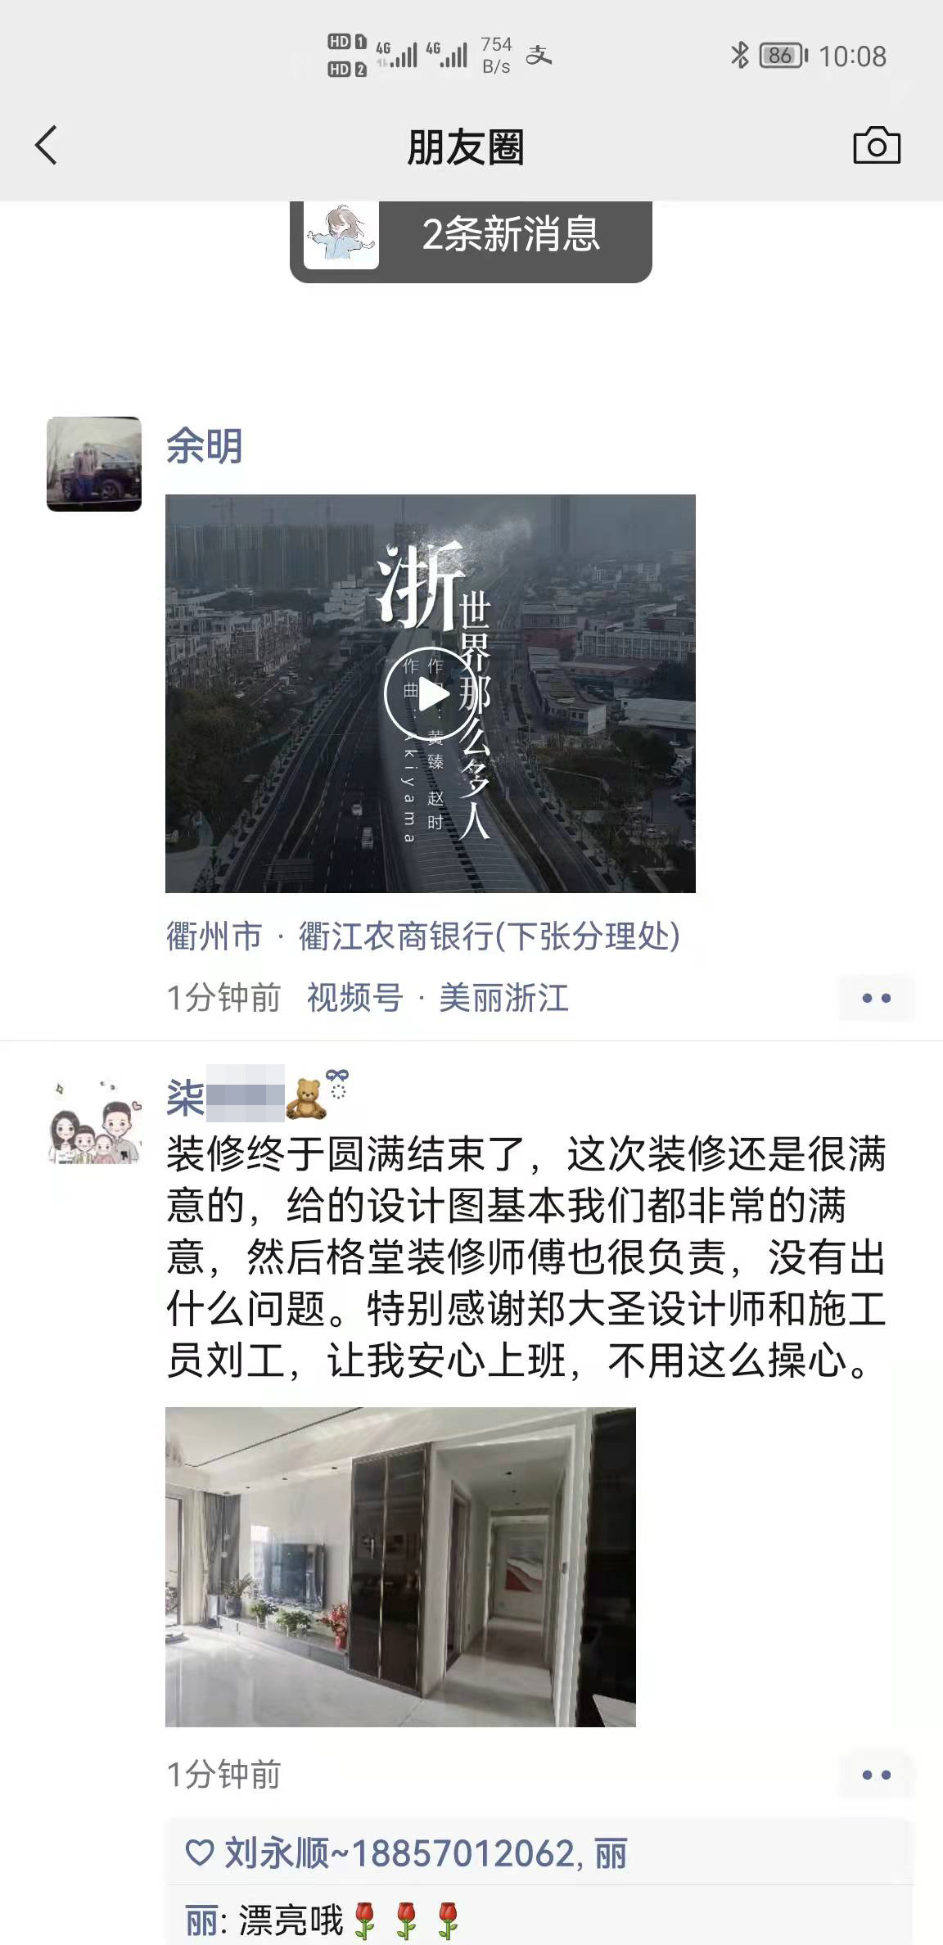Open the camera icon to post
Screen dimensions: 943x1945
877,146
